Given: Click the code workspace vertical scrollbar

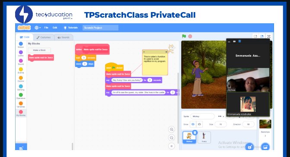Looking at the screenshot, I should [x=178, y=108].
